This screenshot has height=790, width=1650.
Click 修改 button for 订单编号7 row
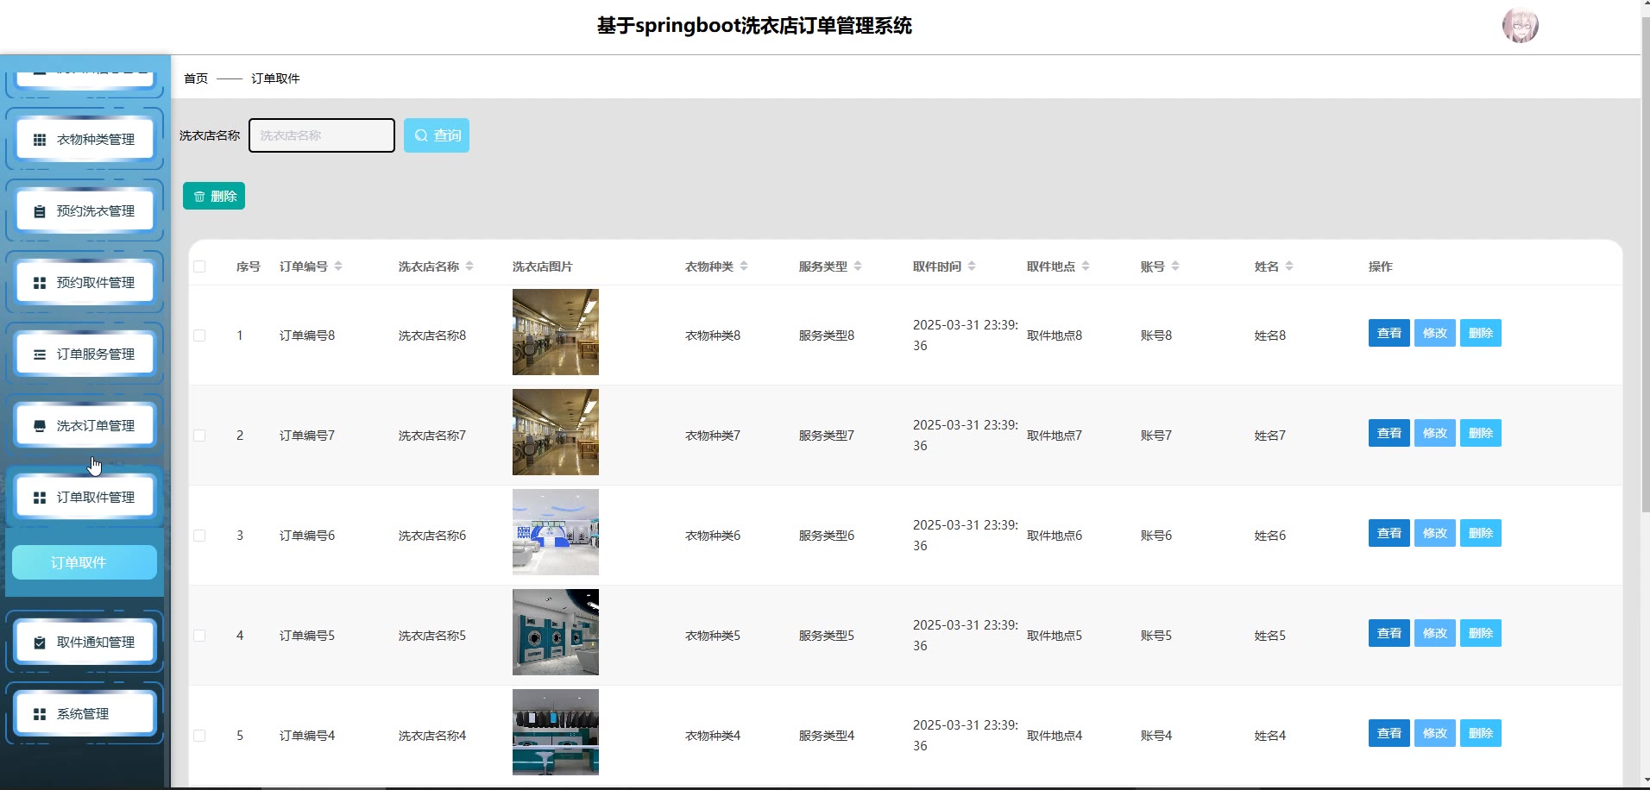(1434, 433)
